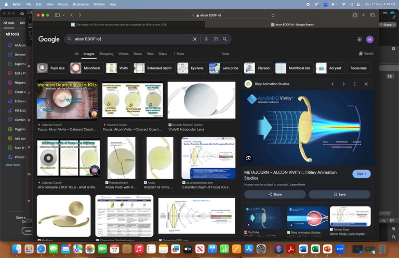
Task: Open the preview panel more options
Action: pyautogui.click(x=355, y=84)
